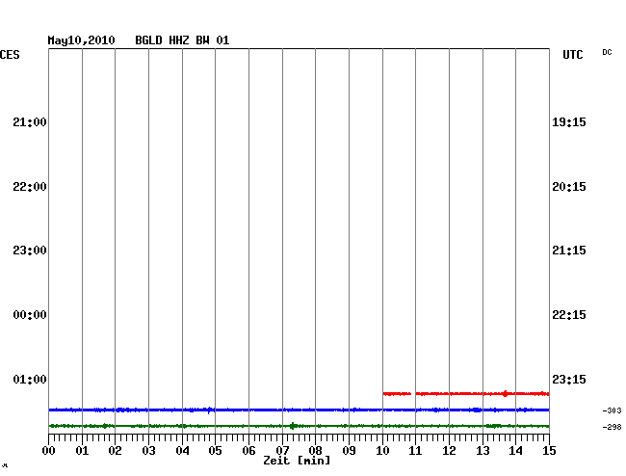Click the small DC label at top right

point(607,52)
